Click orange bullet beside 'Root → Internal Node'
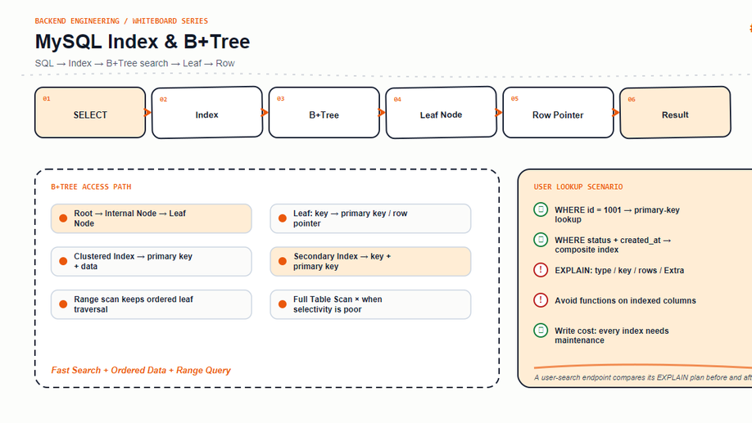Image resolution: width=752 pixels, height=423 pixels. point(63,218)
